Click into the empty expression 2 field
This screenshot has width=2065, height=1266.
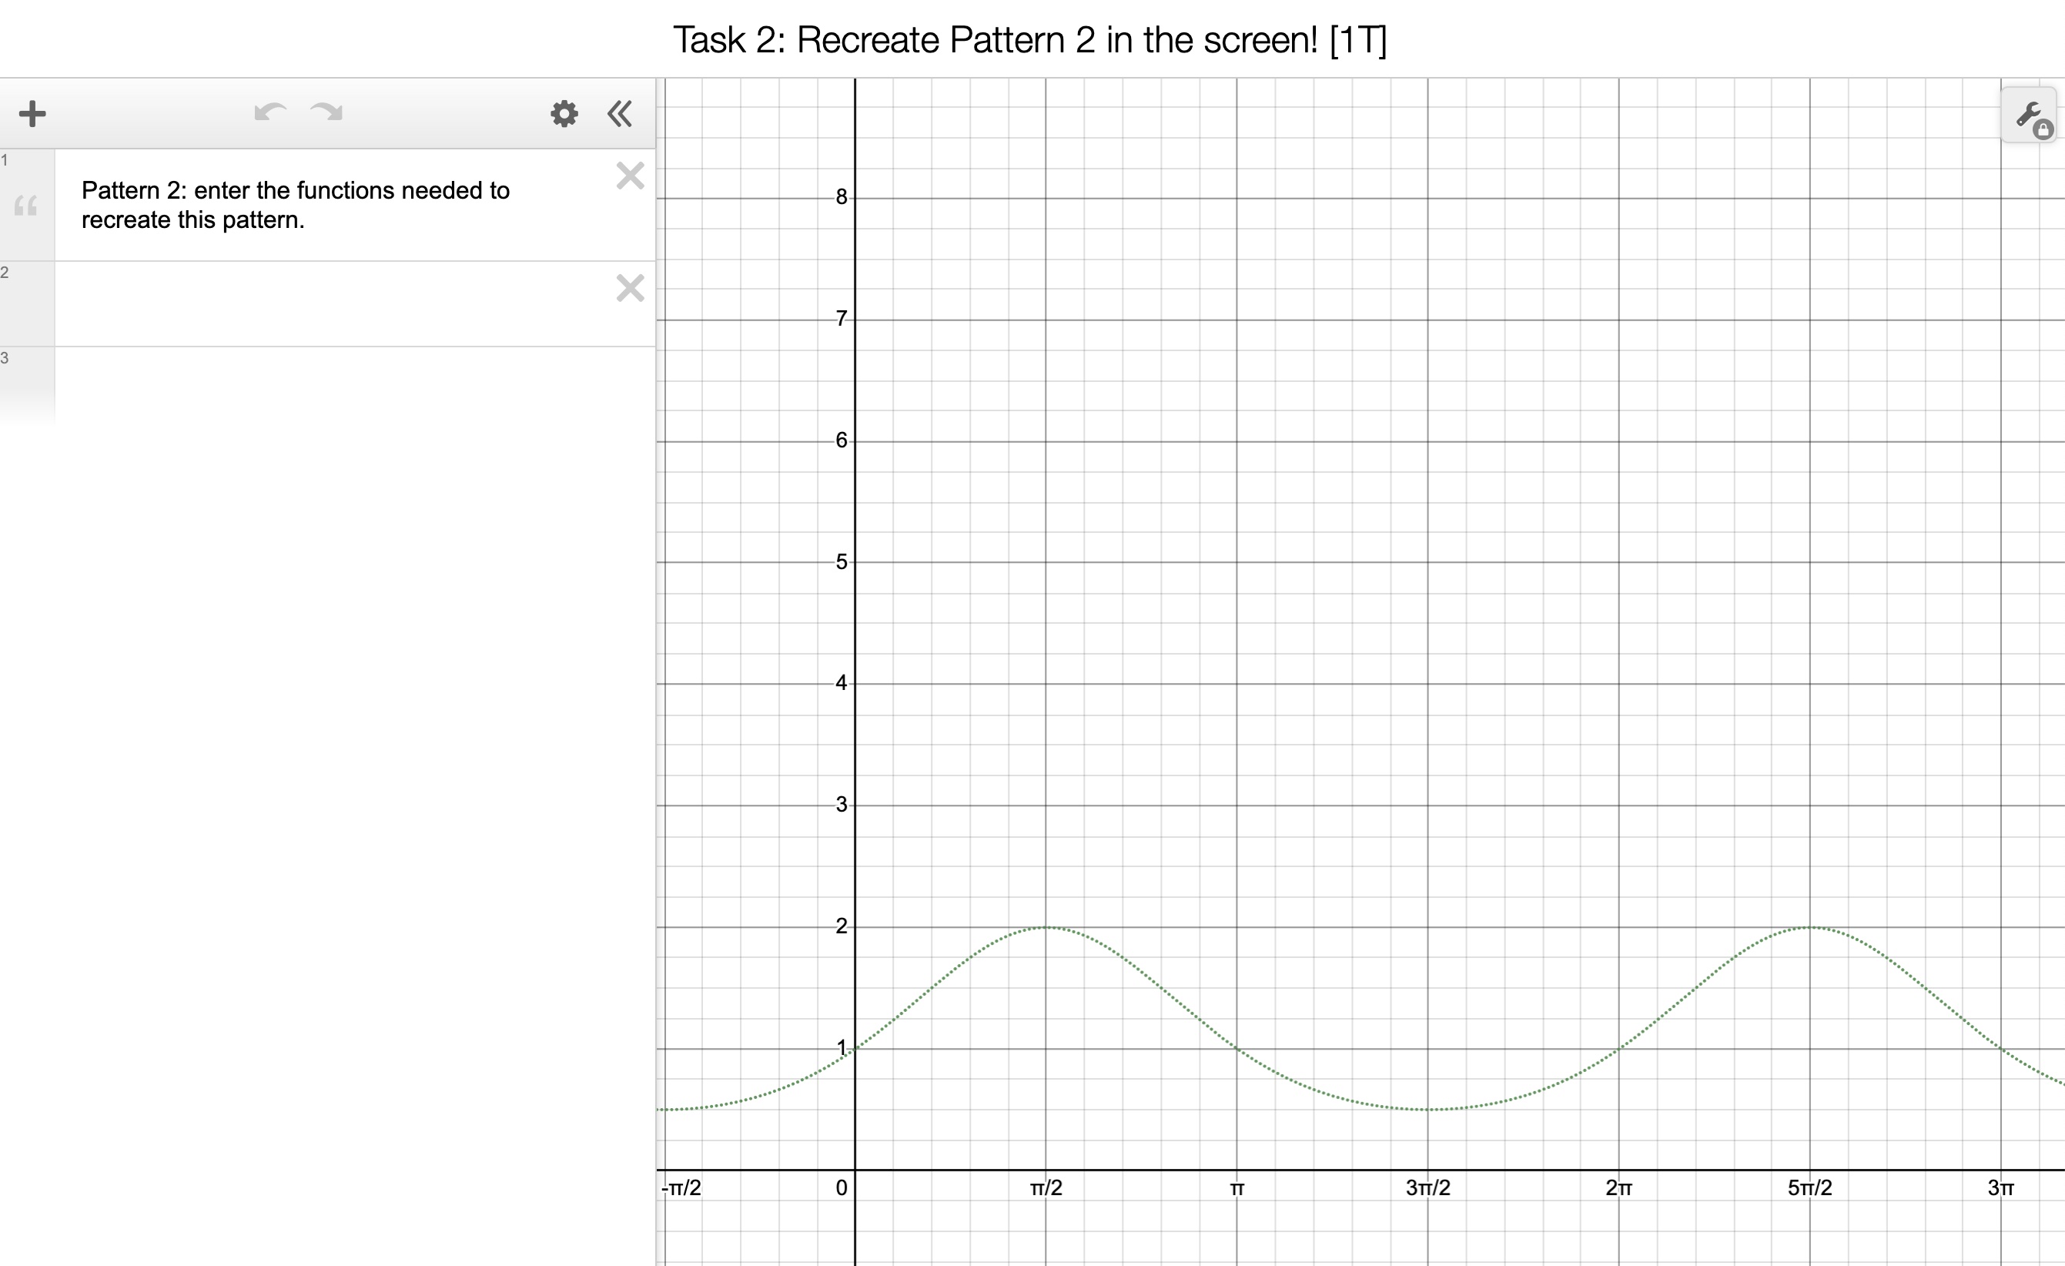pos(335,303)
